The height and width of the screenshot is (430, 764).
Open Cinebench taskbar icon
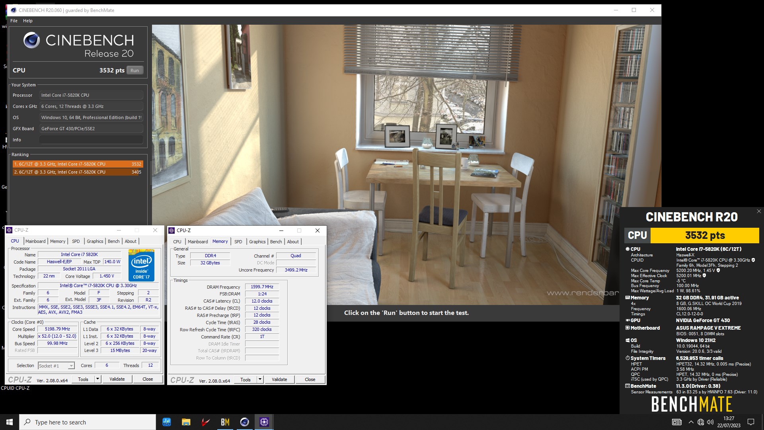(x=244, y=422)
